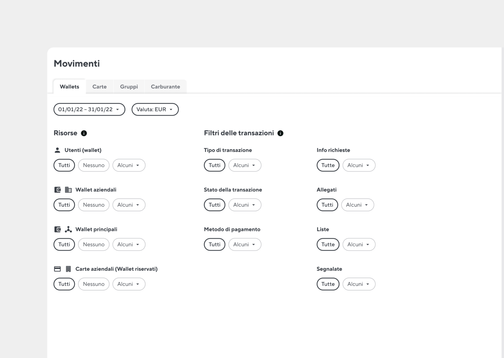Click the person icon for Utenti (wallet)

pyautogui.click(x=57, y=150)
